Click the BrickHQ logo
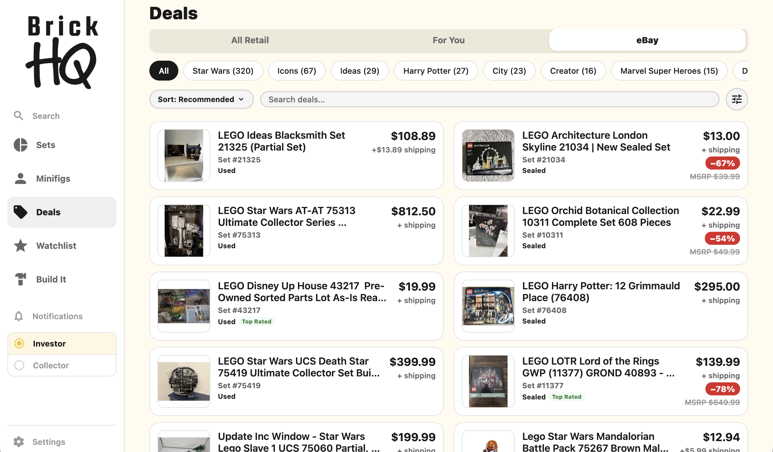The height and width of the screenshot is (452, 773). tap(62, 52)
